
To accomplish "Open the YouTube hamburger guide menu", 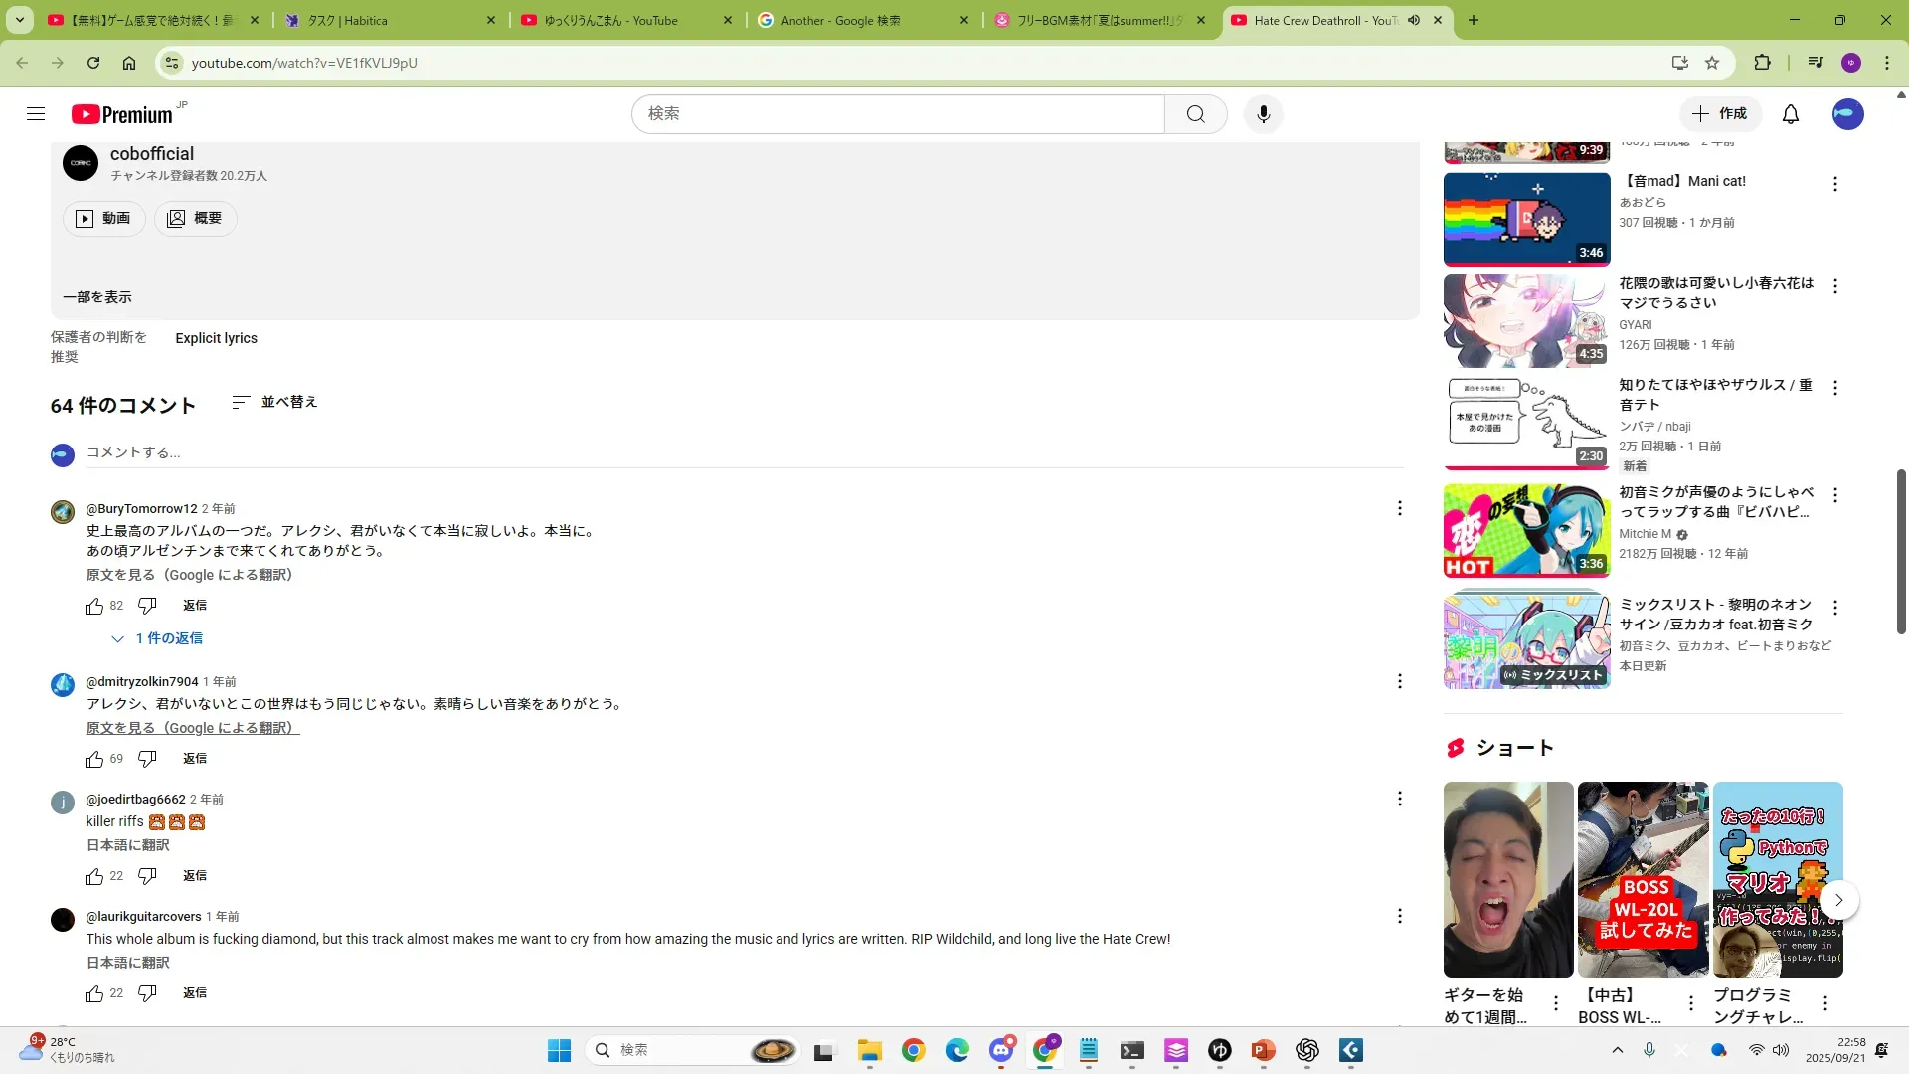I will point(36,114).
